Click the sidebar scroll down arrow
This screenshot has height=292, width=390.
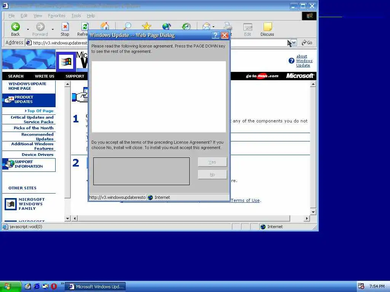click(67, 219)
